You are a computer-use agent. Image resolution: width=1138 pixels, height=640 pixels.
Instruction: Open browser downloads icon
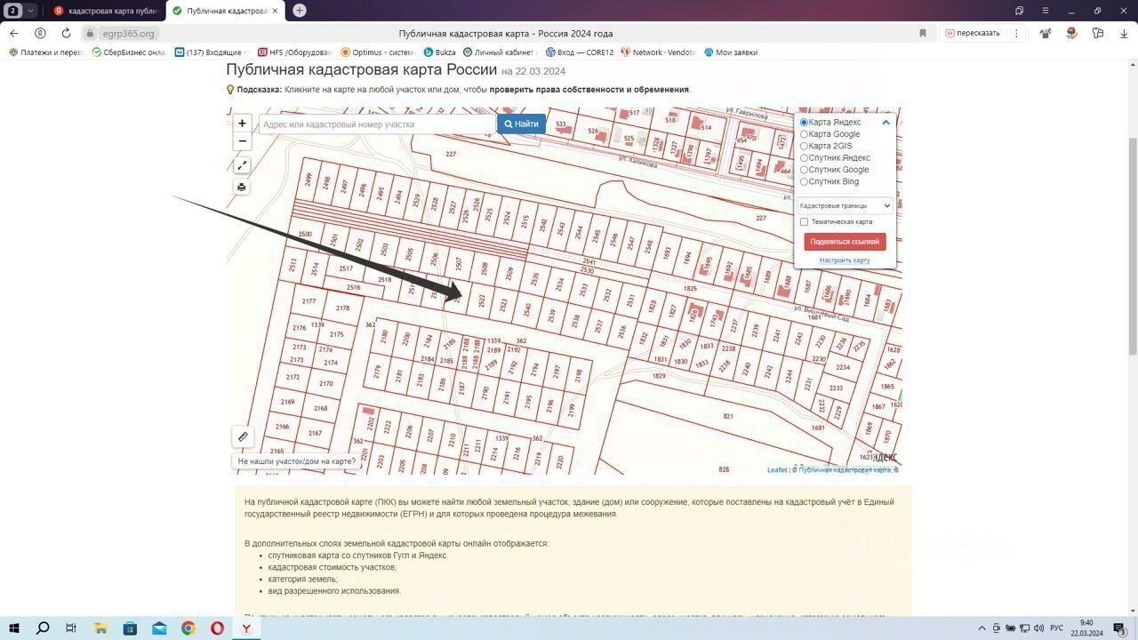tap(1124, 33)
